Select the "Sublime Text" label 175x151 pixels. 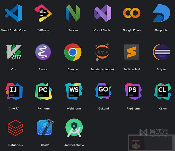[x=132, y=69]
